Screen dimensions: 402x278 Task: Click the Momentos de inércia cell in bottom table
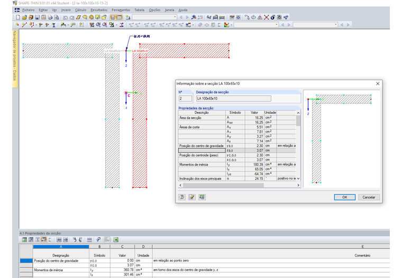coord(61,270)
